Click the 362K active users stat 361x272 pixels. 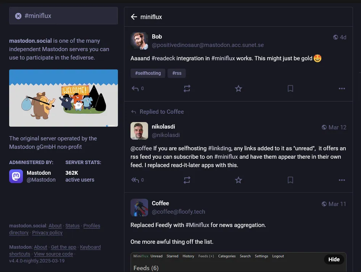tap(80, 176)
